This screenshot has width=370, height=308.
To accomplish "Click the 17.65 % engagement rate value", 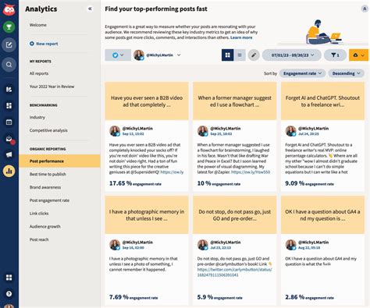I will [120, 183].
